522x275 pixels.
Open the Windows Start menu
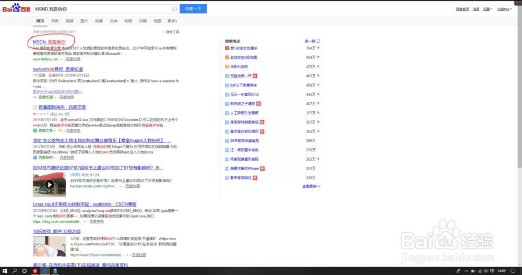click(x=5, y=271)
